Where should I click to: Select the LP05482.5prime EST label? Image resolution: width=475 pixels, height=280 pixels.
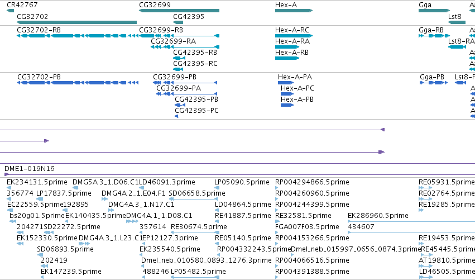(198, 272)
